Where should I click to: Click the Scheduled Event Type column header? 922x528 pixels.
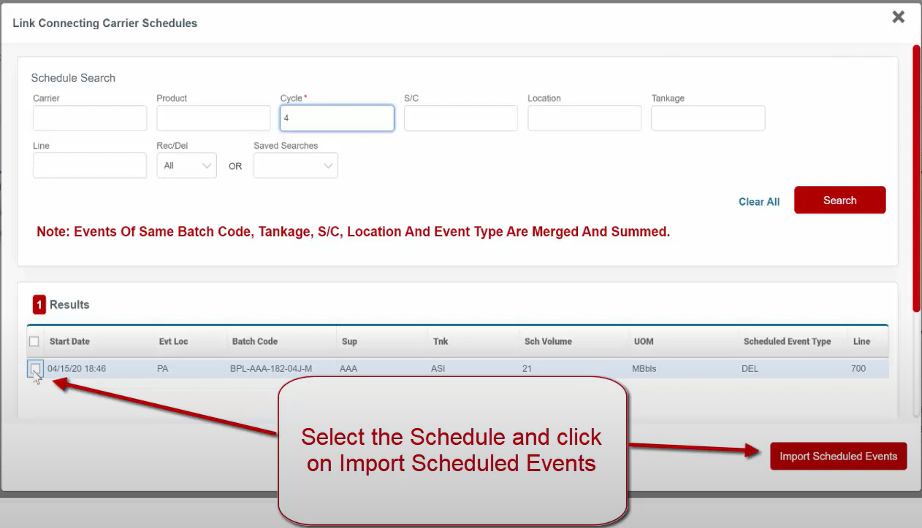pyautogui.click(x=787, y=341)
